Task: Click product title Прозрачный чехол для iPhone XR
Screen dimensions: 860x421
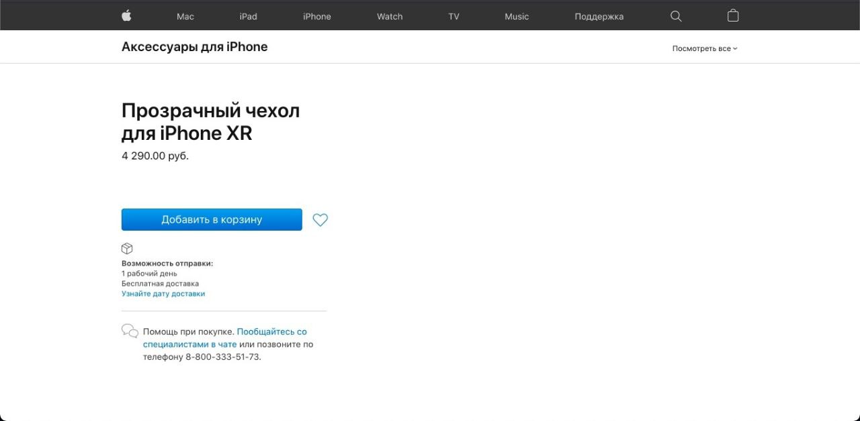Action: tap(210, 122)
